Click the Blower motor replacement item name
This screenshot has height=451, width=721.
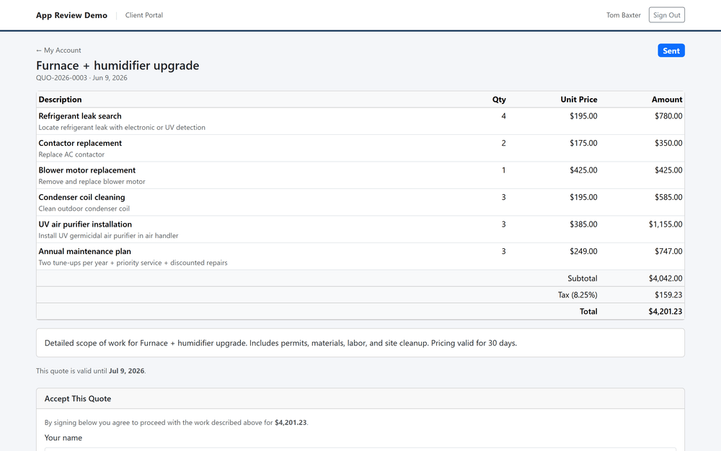click(87, 170)
